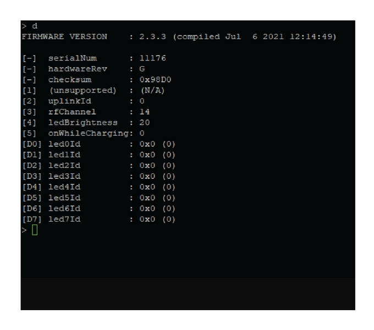374x330 pixels.
Task: Click the serialNum value 11176
Action: (x=152, y=58)
